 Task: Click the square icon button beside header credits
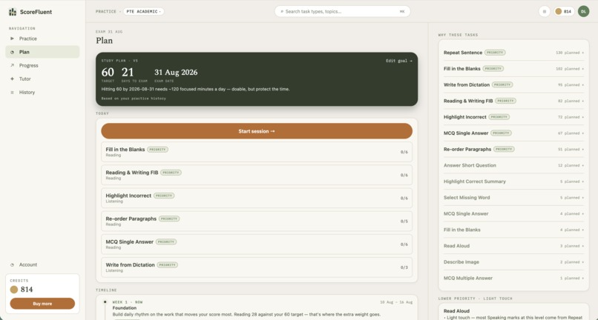click(x=545, y=11)
